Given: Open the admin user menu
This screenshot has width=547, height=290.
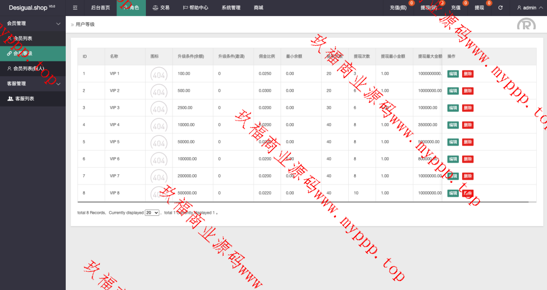Looking at the screenshot, I should (x=527, y=8).
